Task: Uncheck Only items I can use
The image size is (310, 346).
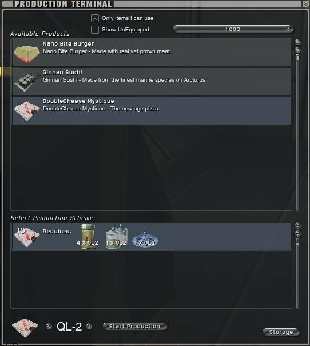Action: (x=95, y=18)
